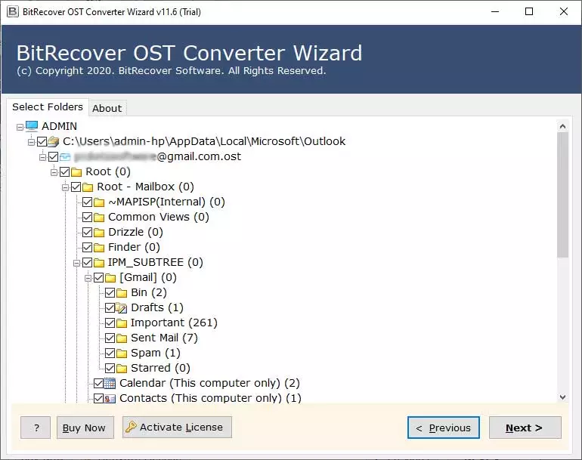Screen dimensions: 582x460
Task: Select the Important (261) folder label
Action: [174, 323]
